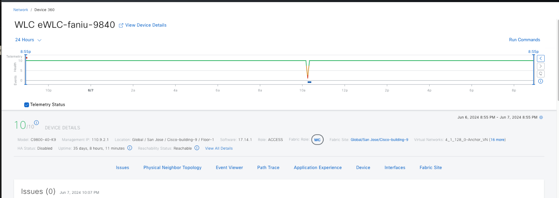Click the timeline reset refresh icon
Image resolution: width=559 pixels, height=198 pixels.
pos(541,74)
